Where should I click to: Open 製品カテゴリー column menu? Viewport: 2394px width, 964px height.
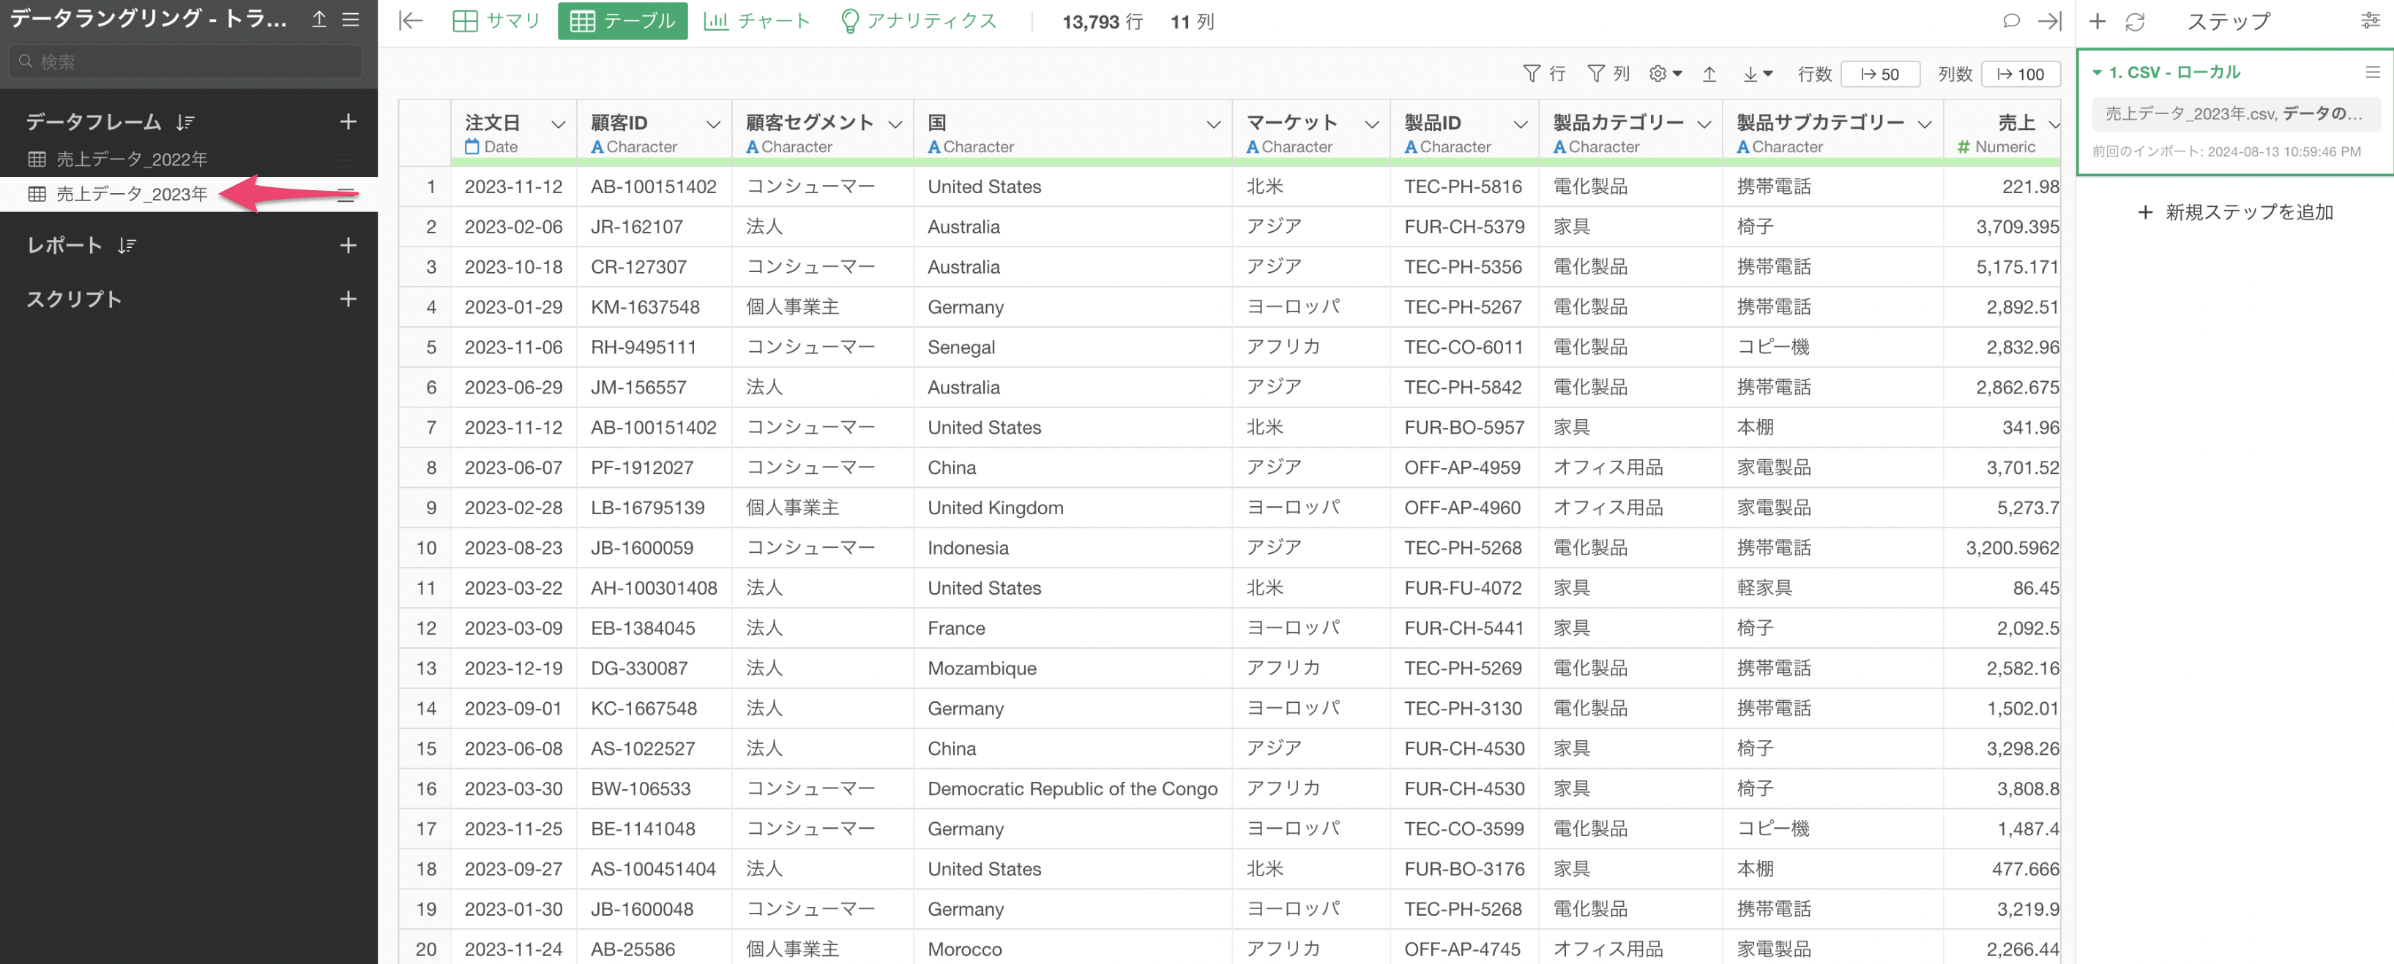point(1704,124)
